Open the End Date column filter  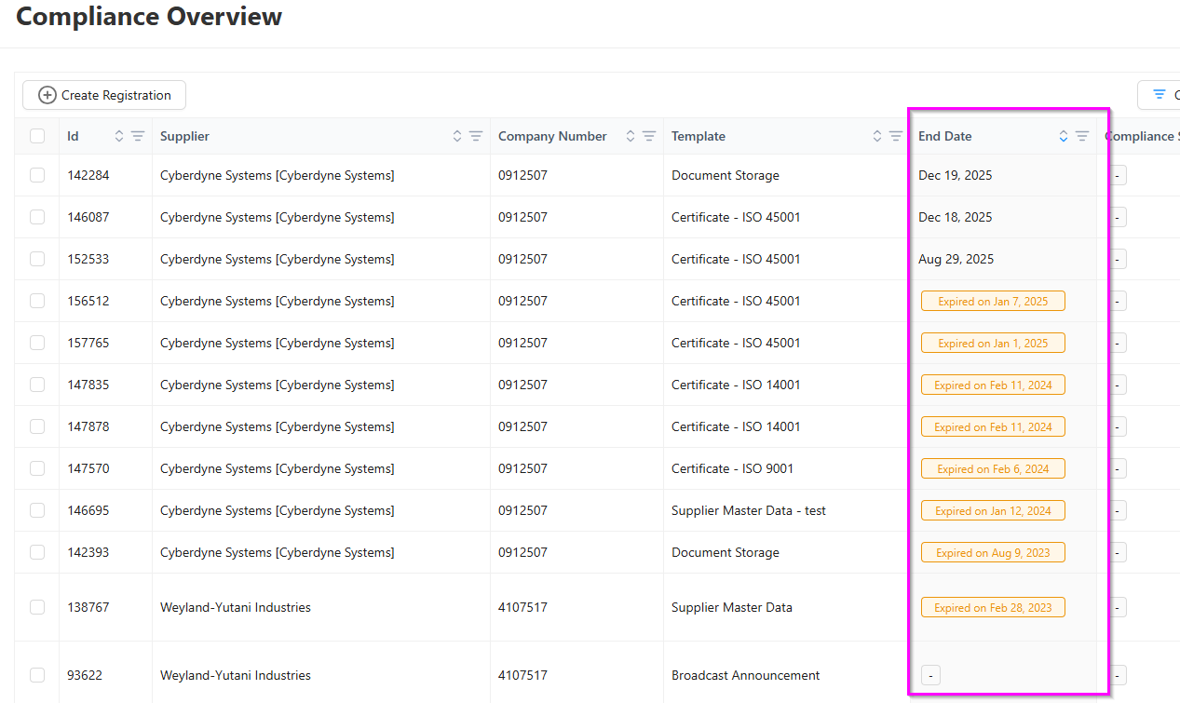pos(1082,136)
